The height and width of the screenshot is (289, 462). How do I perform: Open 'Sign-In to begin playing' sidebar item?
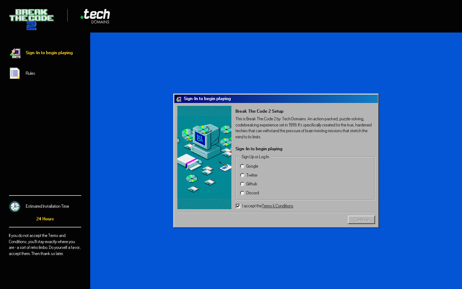point(49,53)
